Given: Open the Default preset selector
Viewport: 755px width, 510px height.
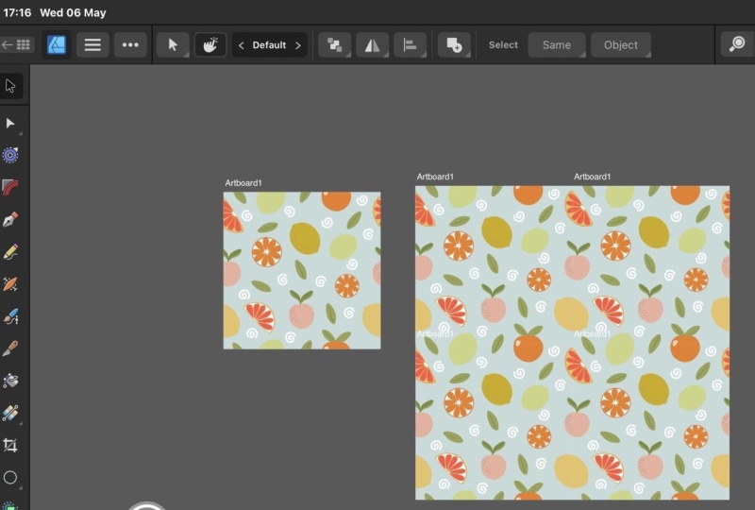Looking at the screenshot, I should [269, 44].
